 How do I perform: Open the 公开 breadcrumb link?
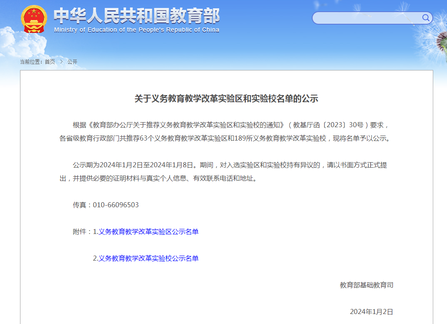pyautogui.click(x=72, y=62)
